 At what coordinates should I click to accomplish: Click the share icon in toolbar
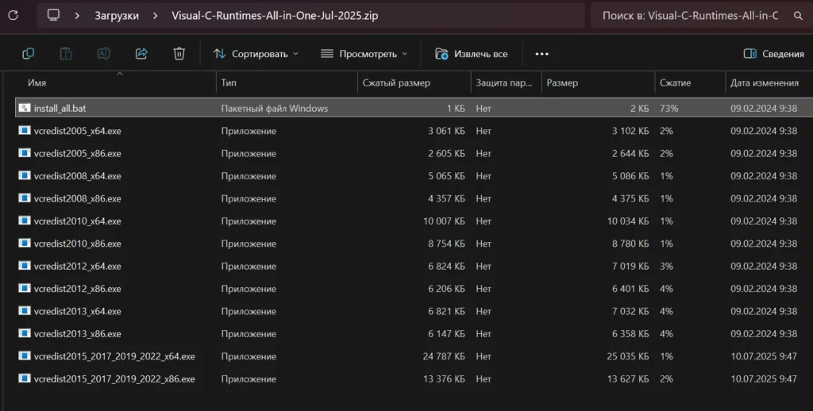(x=141, y=53)
